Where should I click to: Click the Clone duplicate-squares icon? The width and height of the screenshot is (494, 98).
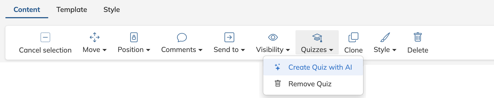[x=353, y=37]
